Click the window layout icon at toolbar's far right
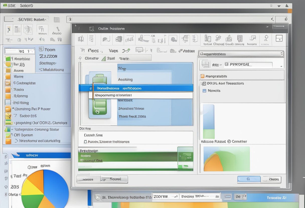 click(x=279, y=38)
